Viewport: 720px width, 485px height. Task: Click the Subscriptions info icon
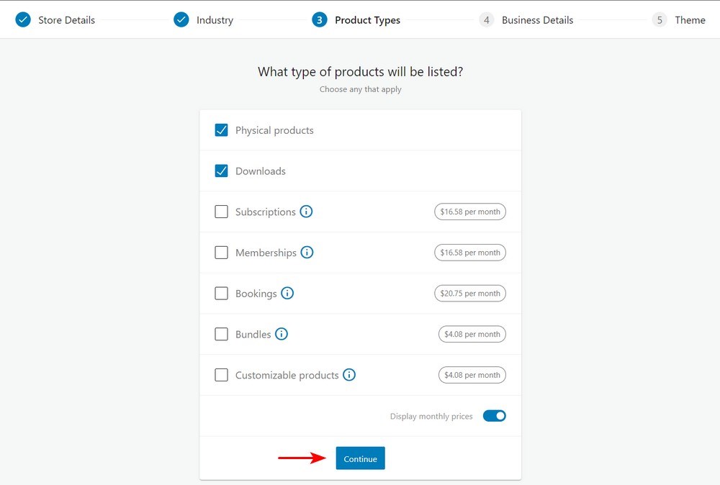click(306, 211)
